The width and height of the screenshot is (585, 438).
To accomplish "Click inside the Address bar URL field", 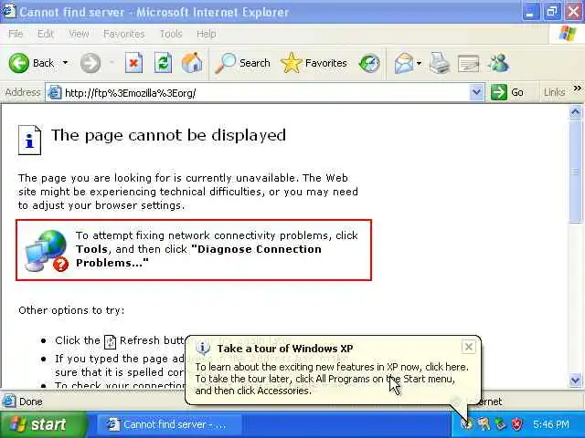I will (x=265, y=93).
